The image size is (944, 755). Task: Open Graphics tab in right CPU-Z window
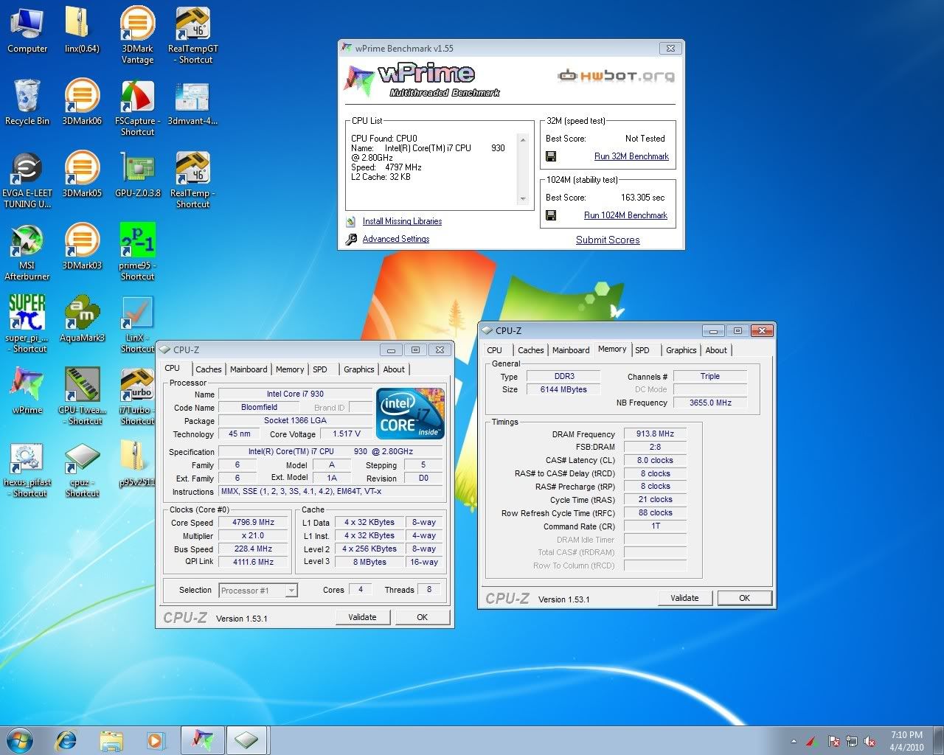[x=681, y=350]
